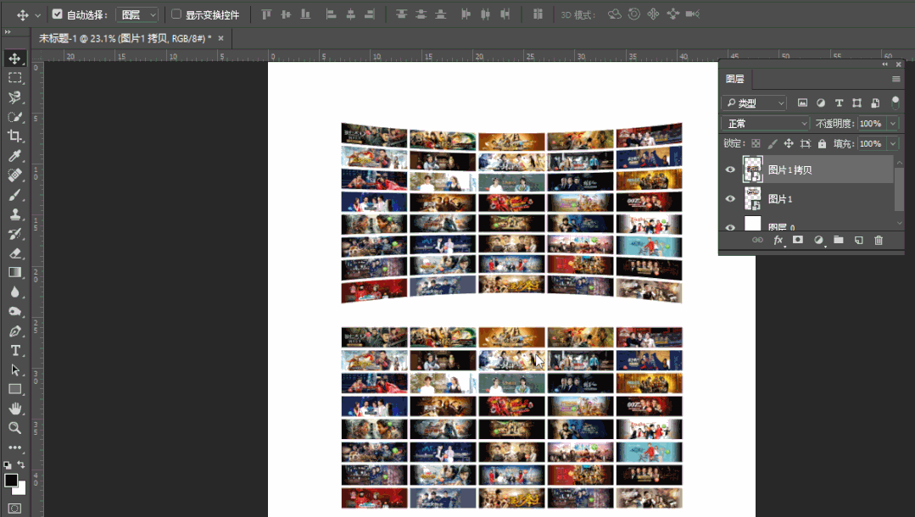
Task: Reset to default colors icon
Action: (7, 465)
